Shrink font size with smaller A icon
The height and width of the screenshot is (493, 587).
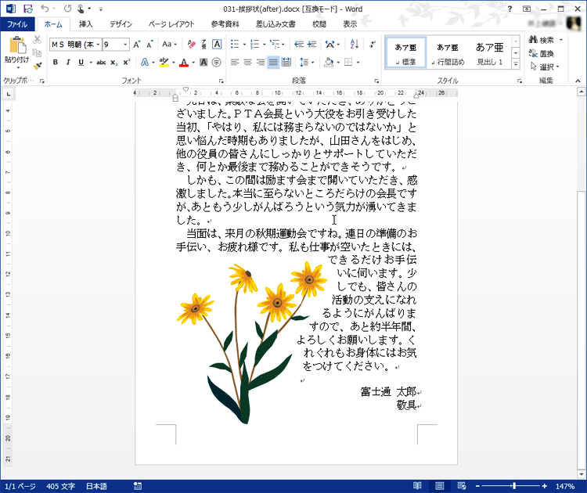click(x=149, y=45)
